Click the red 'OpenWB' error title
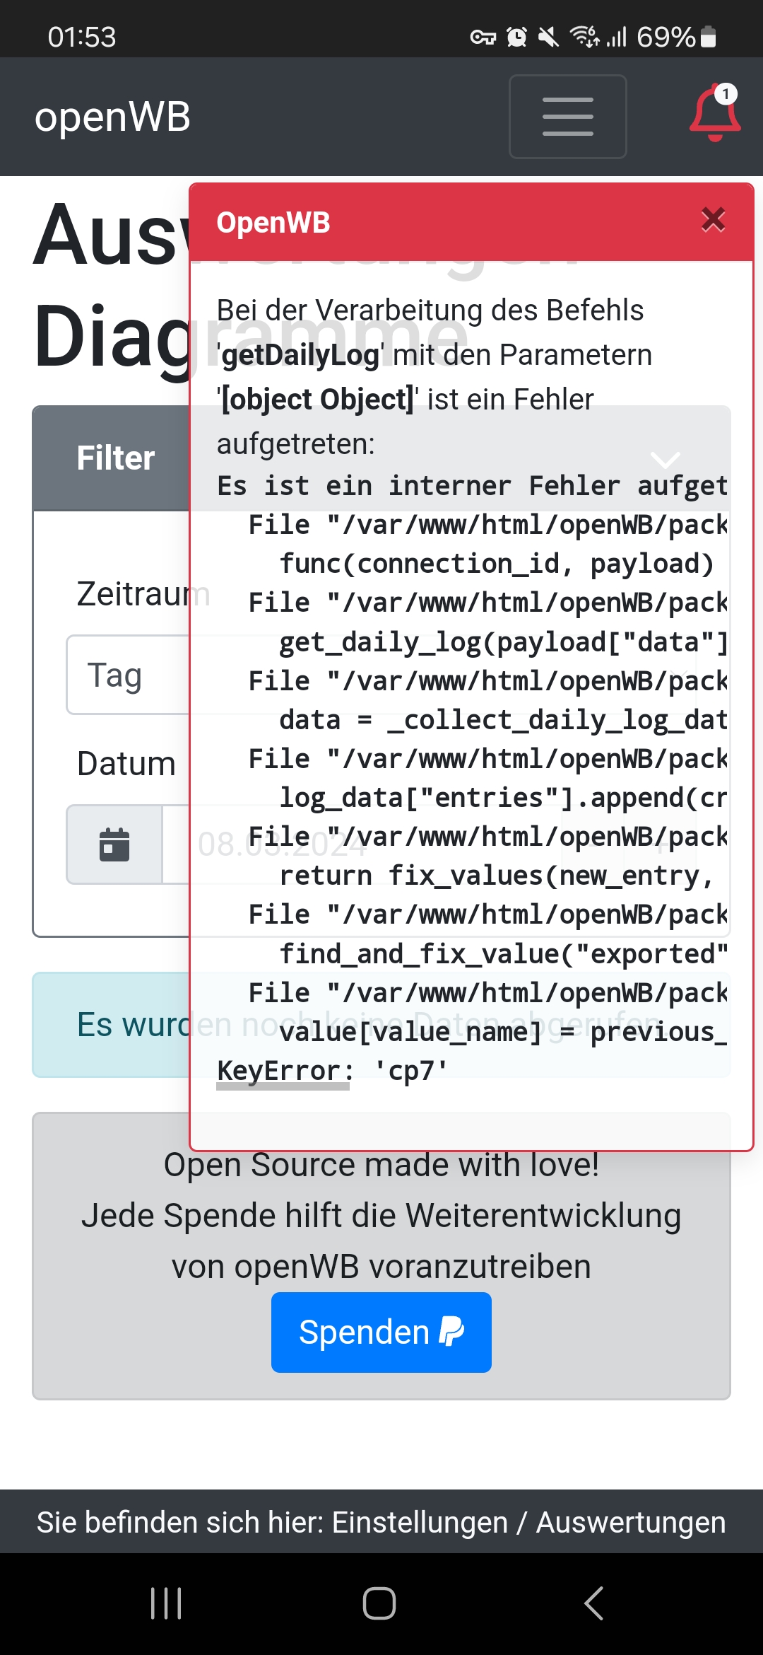 point(273,223)
